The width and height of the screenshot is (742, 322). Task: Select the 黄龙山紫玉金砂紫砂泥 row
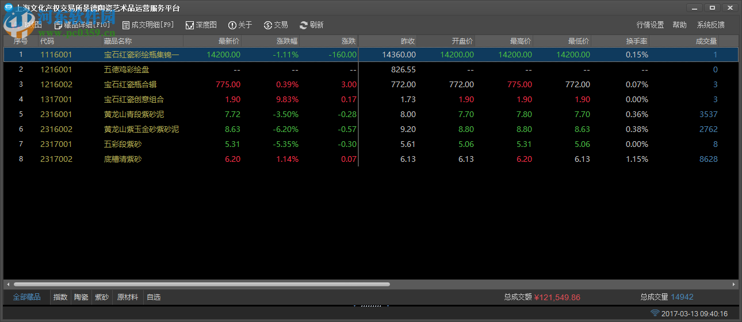(x=370, y=129)
